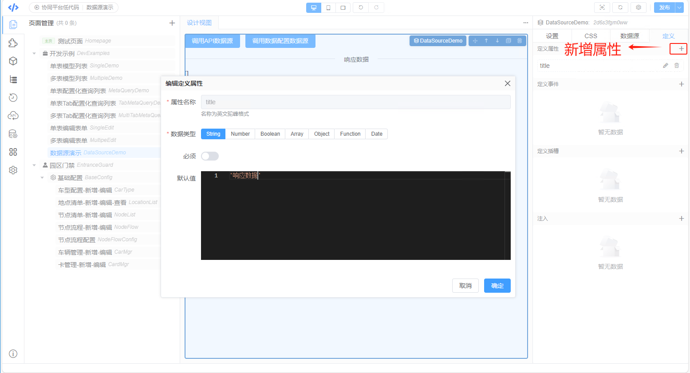Select Array data type

[297, 134]
